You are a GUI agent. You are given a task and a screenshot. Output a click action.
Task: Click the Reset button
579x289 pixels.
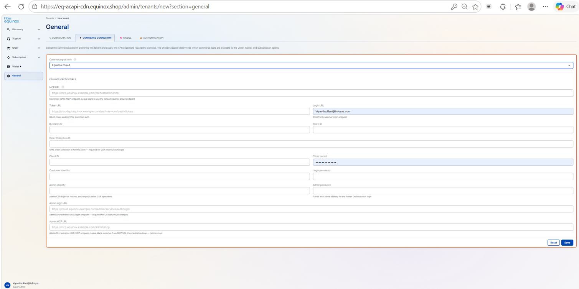pyautogui.click(x=553, y=243)
